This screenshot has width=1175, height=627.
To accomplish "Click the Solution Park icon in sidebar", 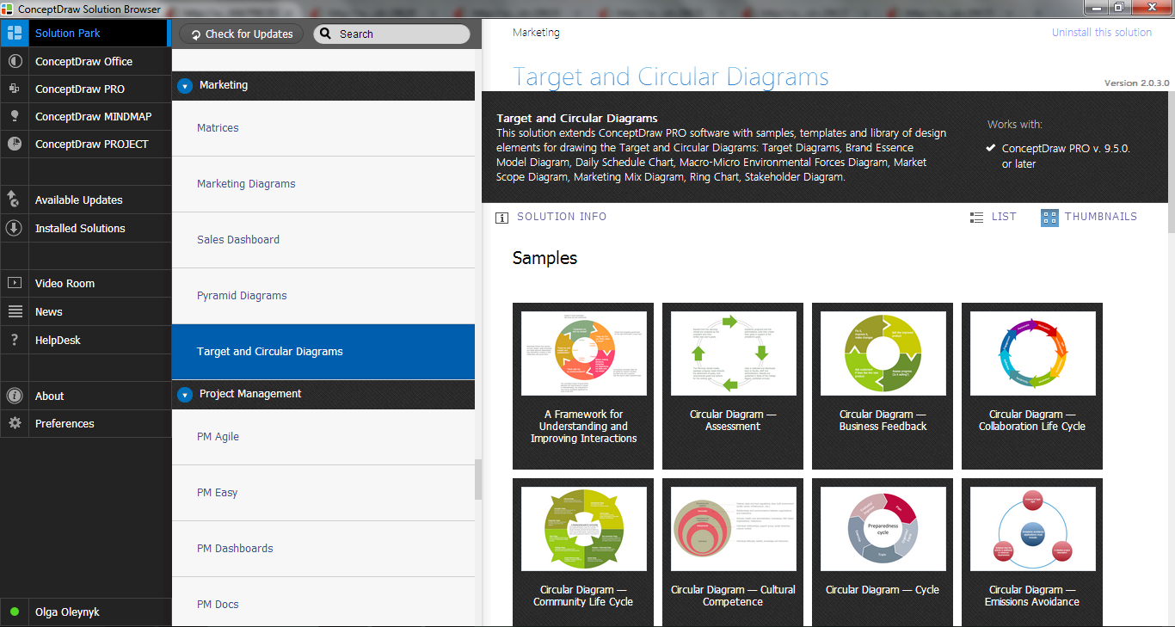I will click(x=15, y=34).
